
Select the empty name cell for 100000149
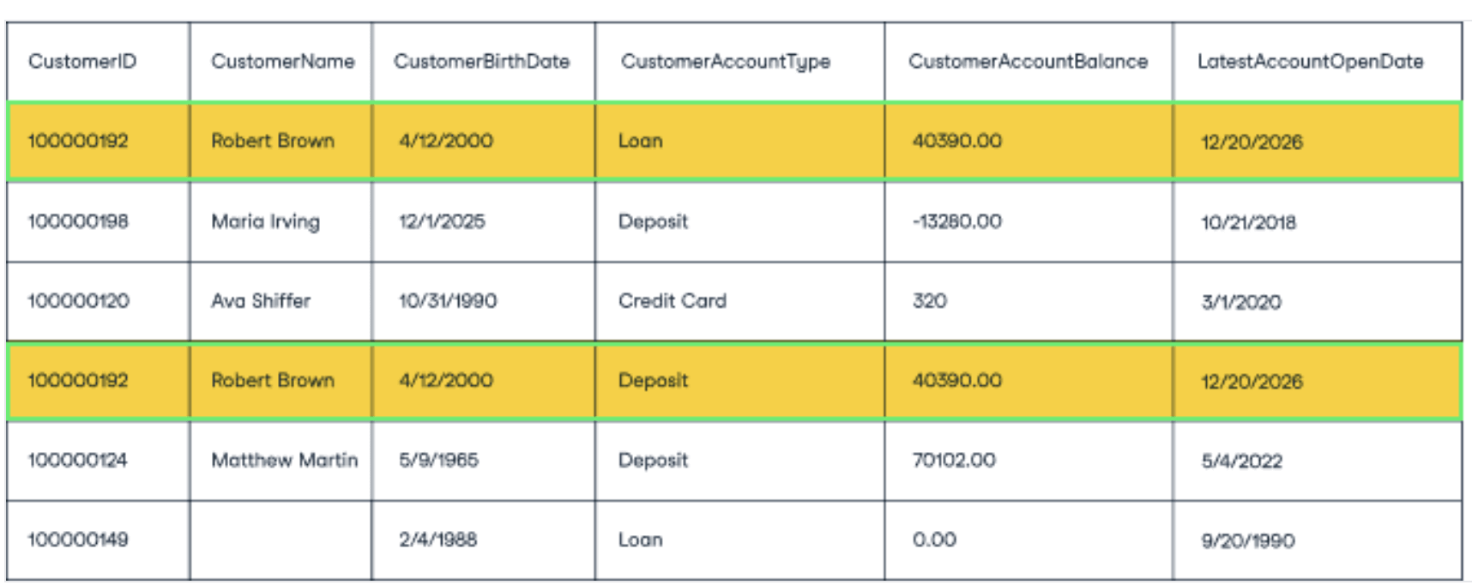(281, 540)
